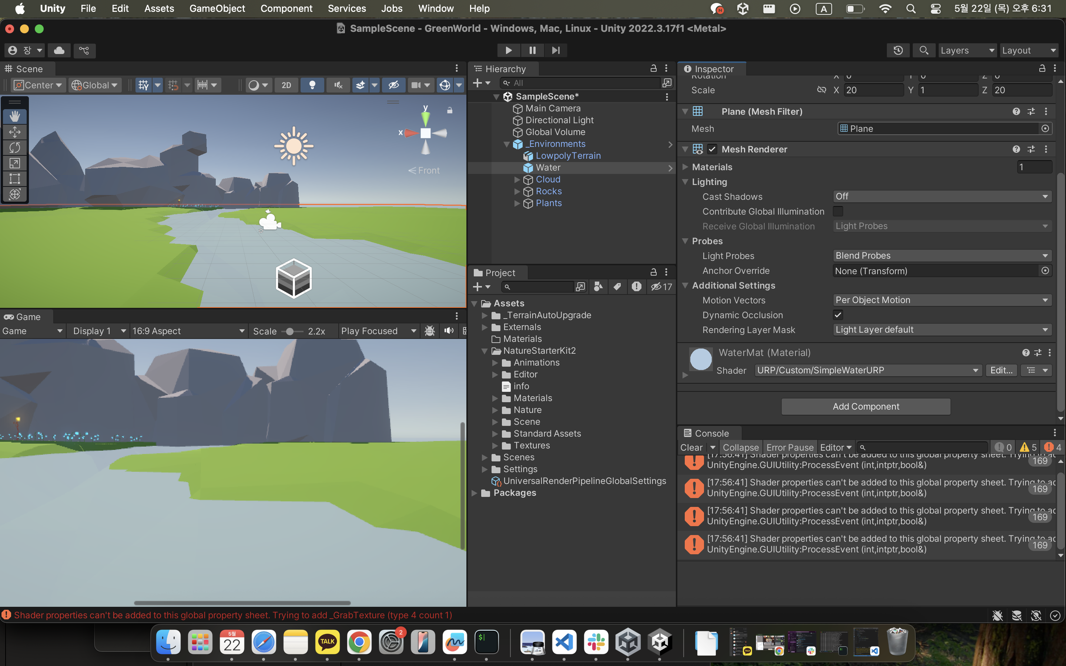Screen dimensions: 1066x666
Task: Click the Add Component button
Action: 866,406
